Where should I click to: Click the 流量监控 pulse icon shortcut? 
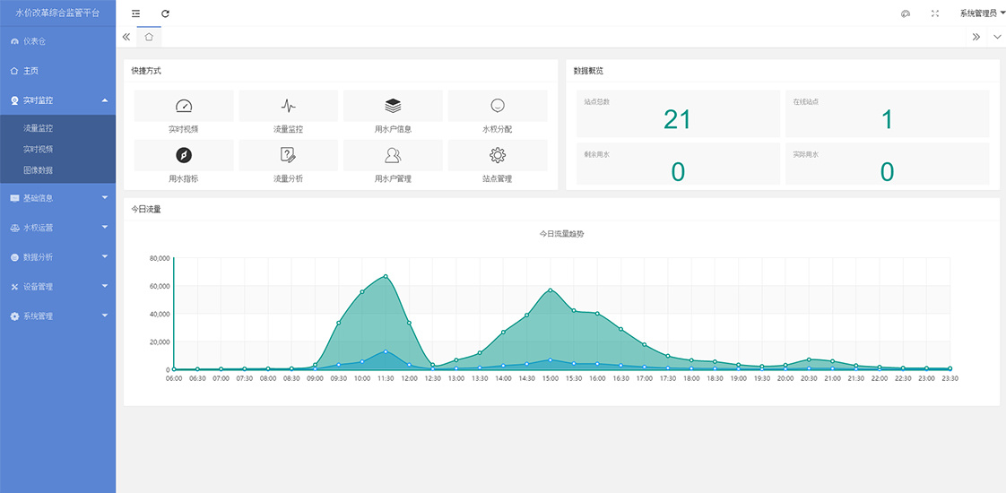tap(288, 106)
